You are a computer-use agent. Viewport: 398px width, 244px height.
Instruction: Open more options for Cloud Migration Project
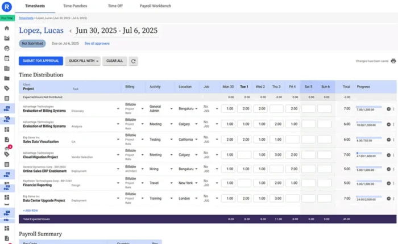pos(393,155)
